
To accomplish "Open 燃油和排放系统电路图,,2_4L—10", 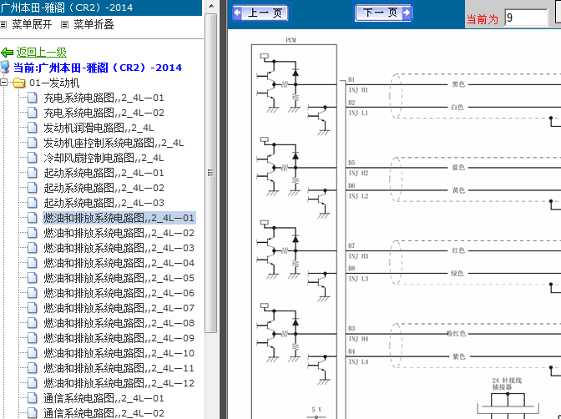I will (119, 353).
